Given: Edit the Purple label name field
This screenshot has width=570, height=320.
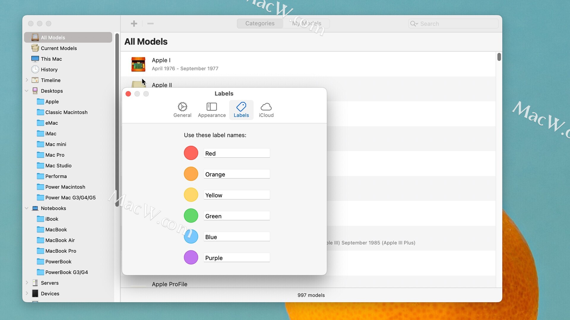Looking at the screenshot, I should pyautogui.click(x=237, y=258).
